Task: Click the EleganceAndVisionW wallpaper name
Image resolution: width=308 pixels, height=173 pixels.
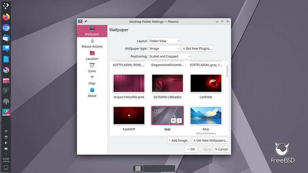Action: click(167, 65)
